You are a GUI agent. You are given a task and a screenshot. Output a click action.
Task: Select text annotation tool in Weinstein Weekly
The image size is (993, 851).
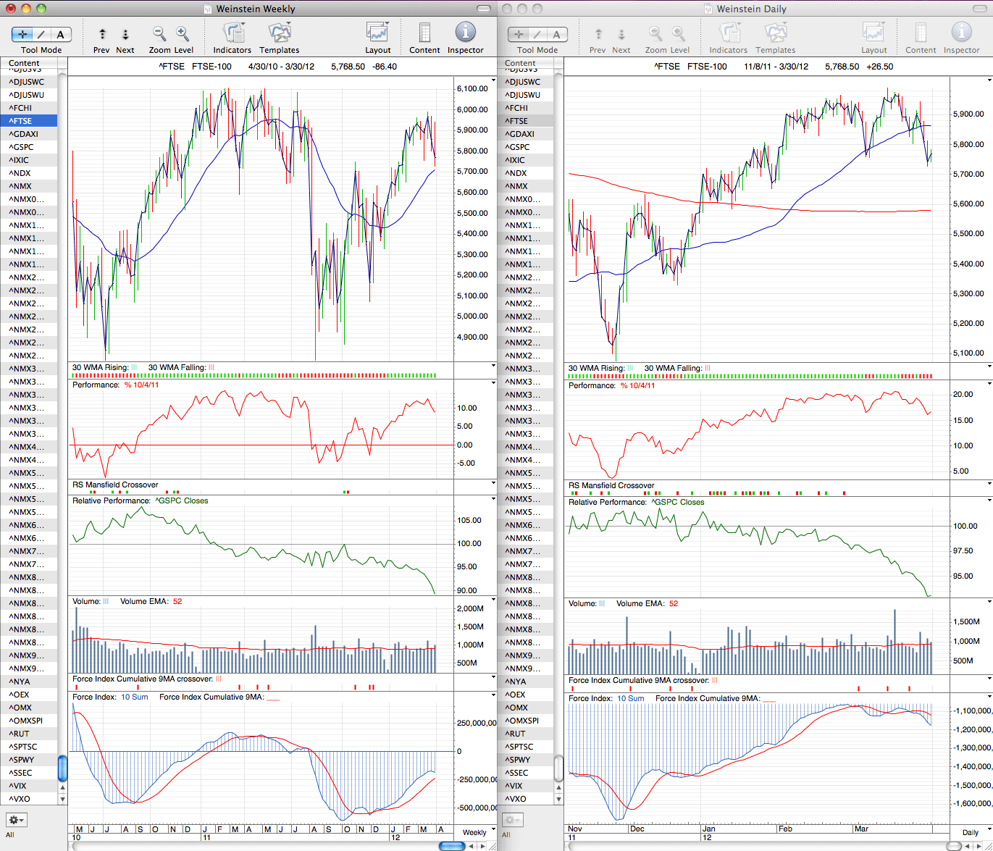60,34
